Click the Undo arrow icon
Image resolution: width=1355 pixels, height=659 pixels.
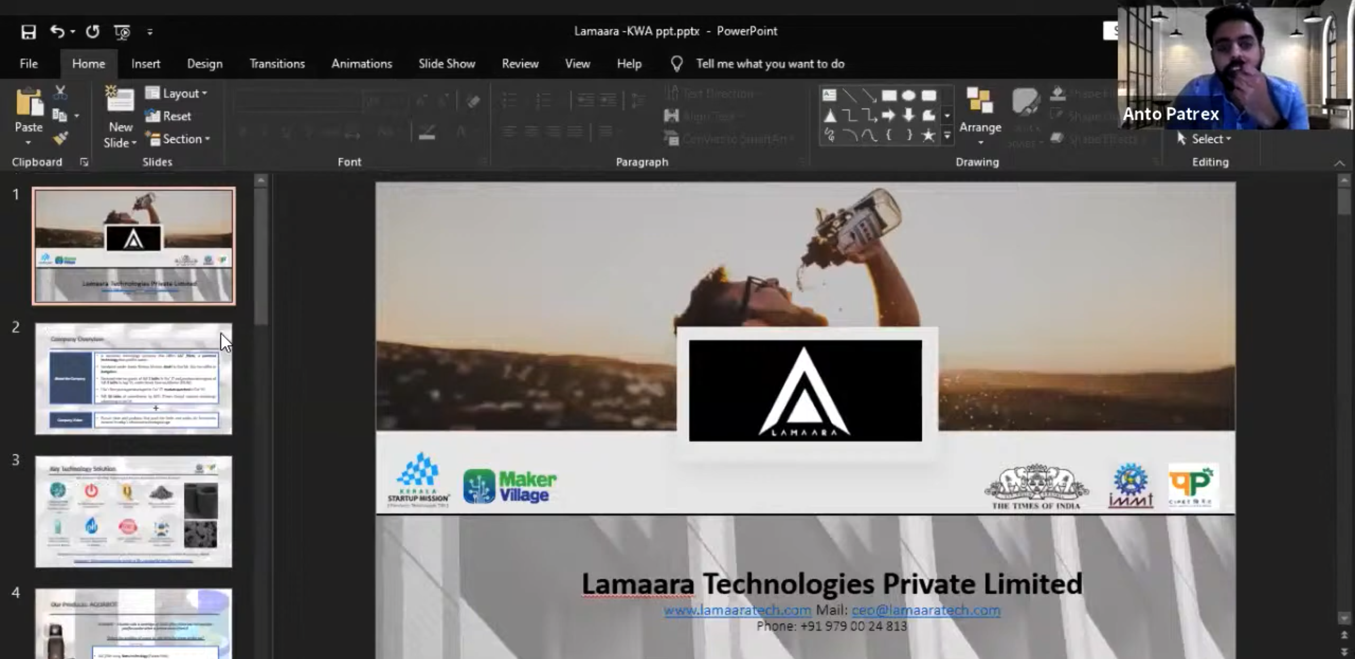[x=57, y=31]
